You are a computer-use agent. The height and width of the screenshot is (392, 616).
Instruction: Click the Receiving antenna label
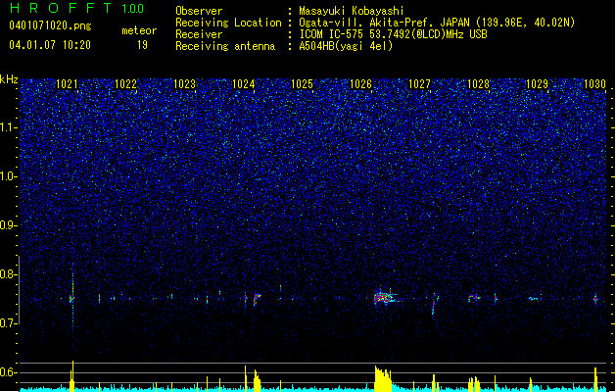pos(225,46)
